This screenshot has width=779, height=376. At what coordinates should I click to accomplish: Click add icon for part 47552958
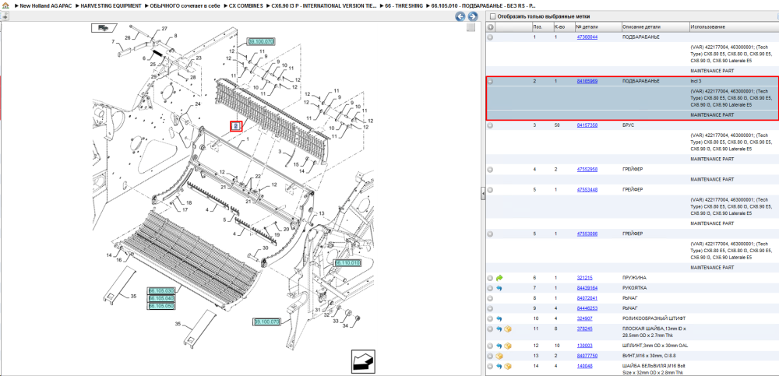click(x=490, y=170)
